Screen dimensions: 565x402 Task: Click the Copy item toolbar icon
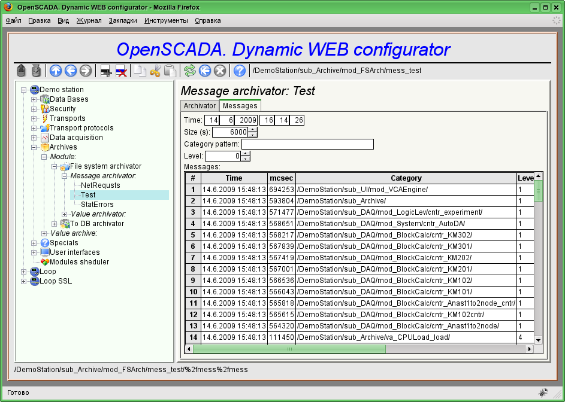coord(140,71)
